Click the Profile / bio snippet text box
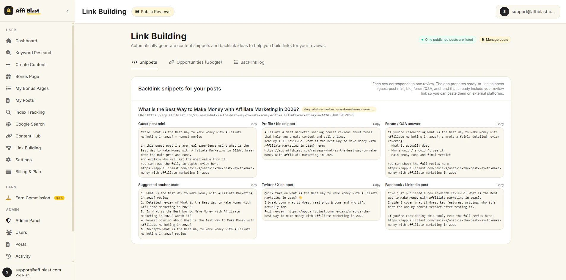566x280 pixels. (321, 144)
